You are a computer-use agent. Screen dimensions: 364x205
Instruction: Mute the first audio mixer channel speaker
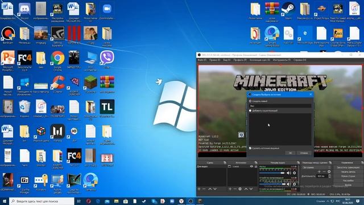coord(289,173)
